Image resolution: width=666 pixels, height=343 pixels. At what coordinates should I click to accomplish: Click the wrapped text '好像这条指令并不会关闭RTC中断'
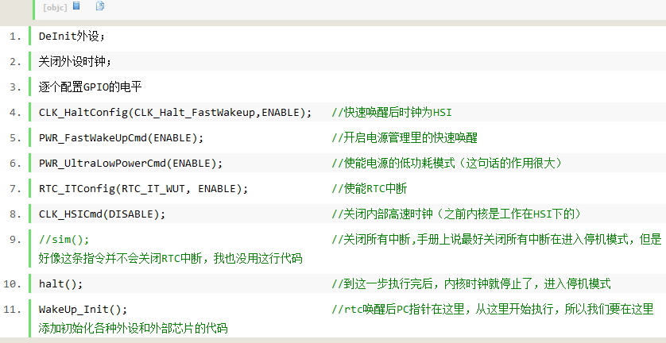coord(170,259)
